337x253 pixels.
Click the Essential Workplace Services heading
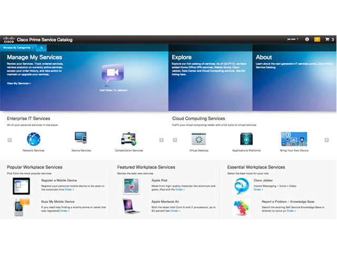[256, 167]
